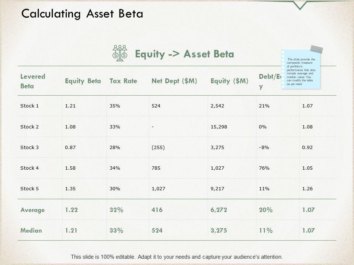Select the 'Median' row label
The height and width of the screenshot is (265, 354).
point(31,231)
